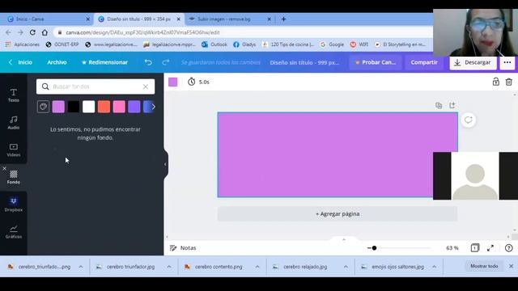Open the Videos panel in sidebar
The width and height of the screenshot is (518, 291).
pos(14,150)
